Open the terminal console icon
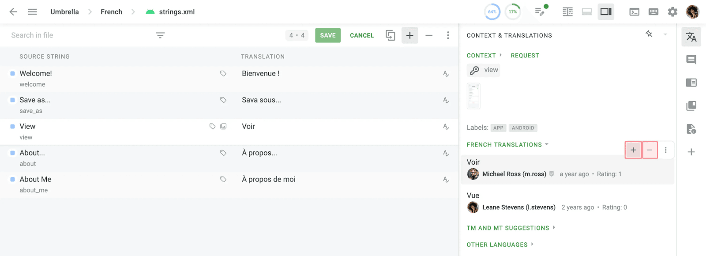 [x=634, y=12]
